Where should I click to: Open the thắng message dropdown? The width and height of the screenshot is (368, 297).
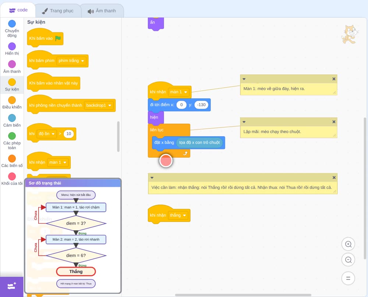click(178, 215)
